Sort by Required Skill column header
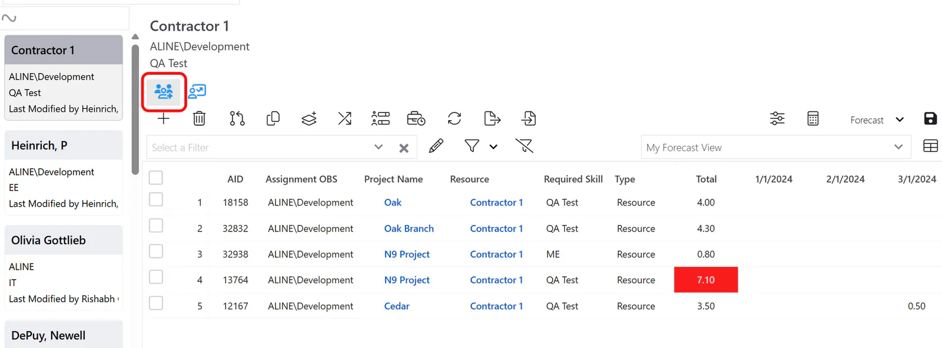The height and width of the screenshot is (348, 942). [573, 179]
